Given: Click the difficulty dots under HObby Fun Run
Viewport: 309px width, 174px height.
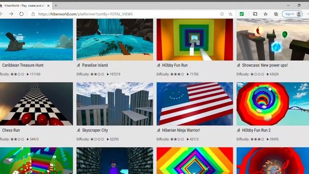Looking at the screenshot, I should [x=177, y=74].
